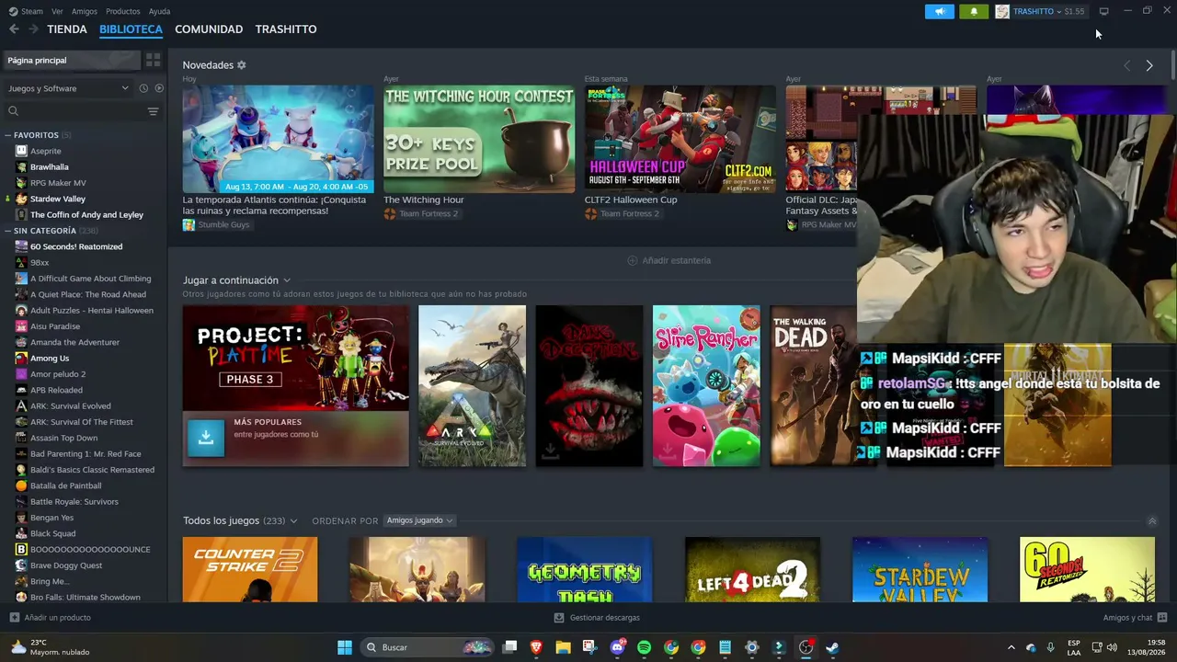The width and height of the screenshot is (1177, 662).
Task: Open the green notifications bell
Action: tap(974, 11)
